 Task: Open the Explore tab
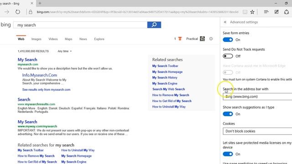point(99,39)
